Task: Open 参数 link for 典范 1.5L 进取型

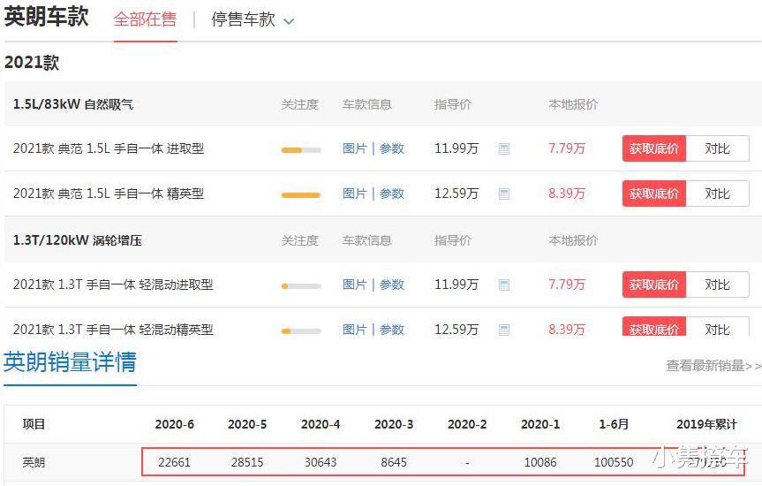Action: click(392, 148)
